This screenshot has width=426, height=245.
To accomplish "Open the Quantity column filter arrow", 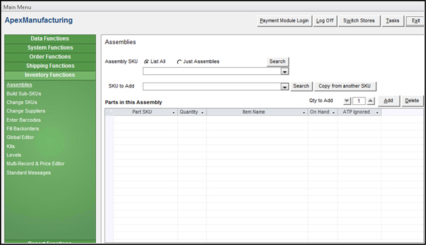I will point(202,112).
